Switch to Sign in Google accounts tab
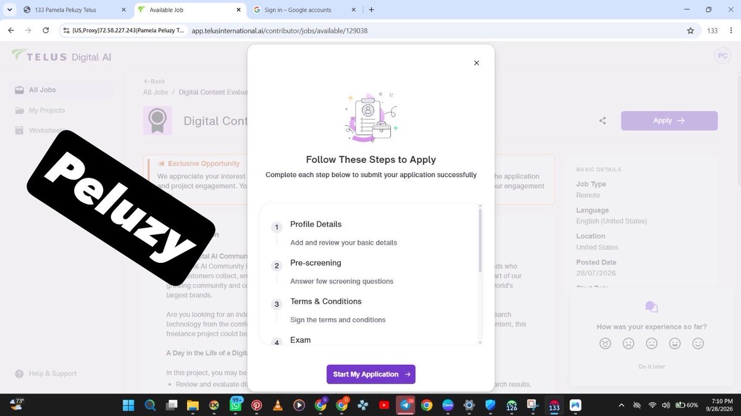This screenshot has width=741, height=416. 305,10
